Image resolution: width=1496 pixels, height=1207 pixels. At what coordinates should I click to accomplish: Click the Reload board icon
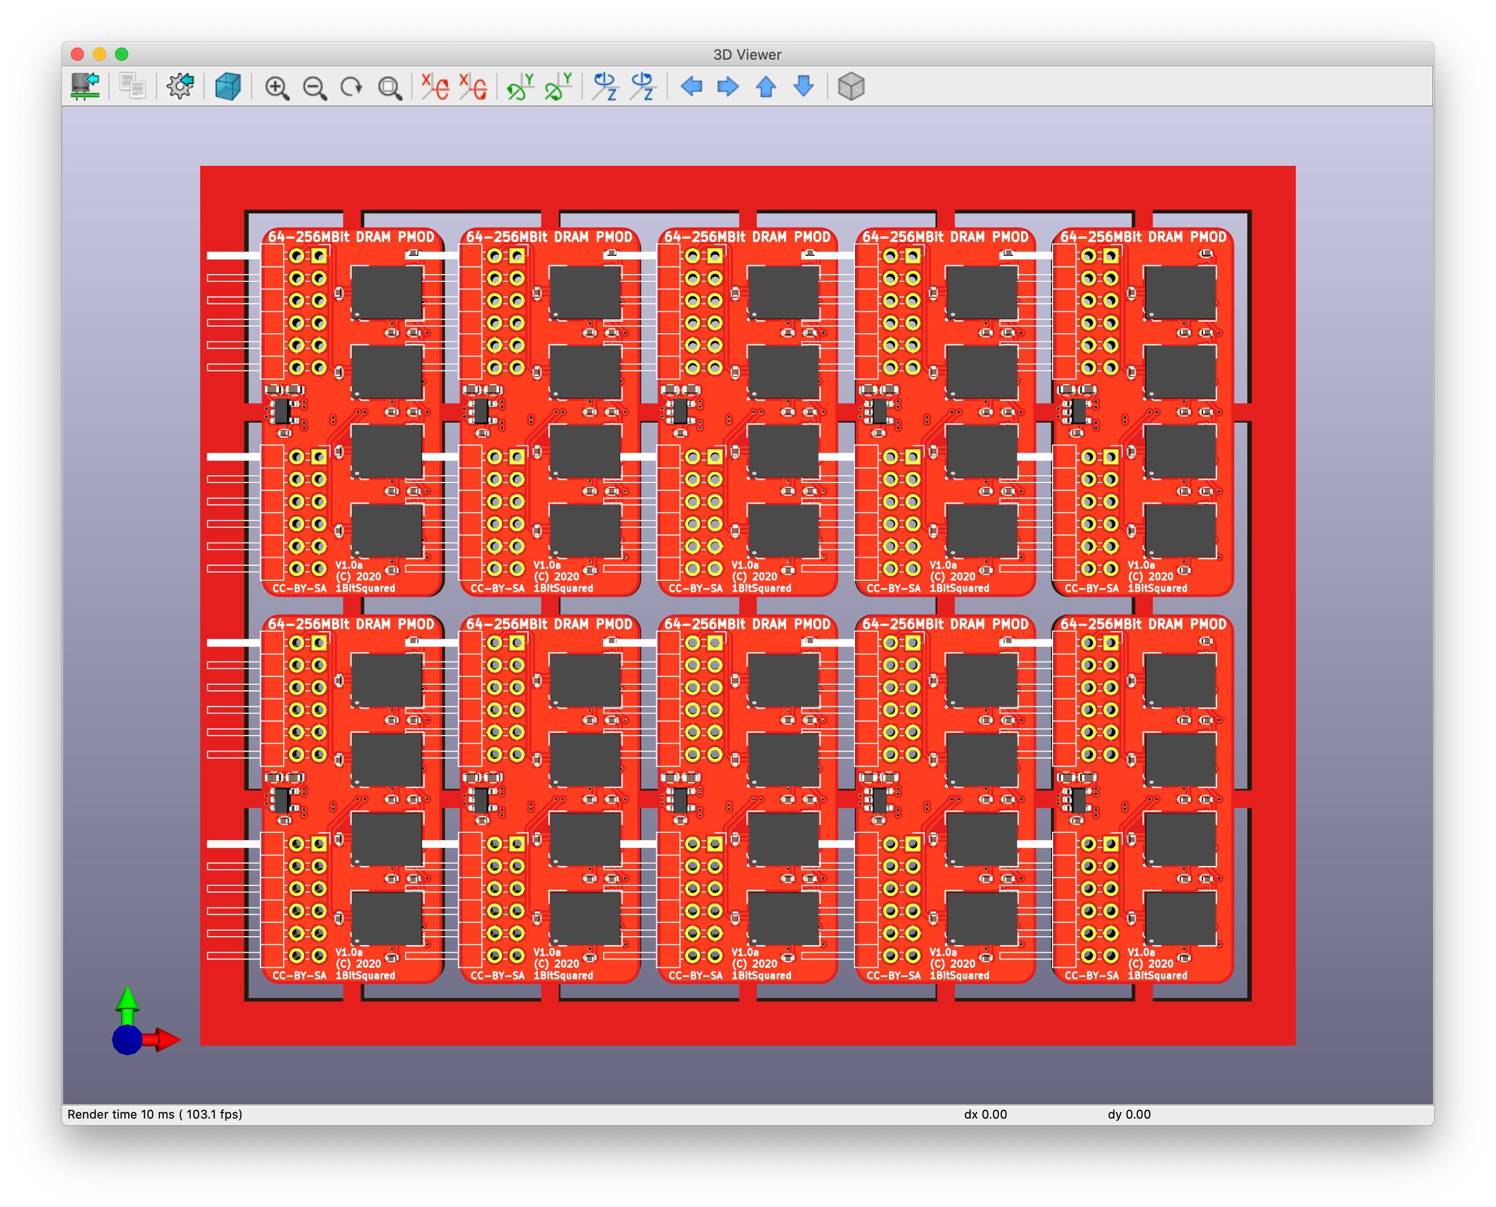tap(86, 87)
